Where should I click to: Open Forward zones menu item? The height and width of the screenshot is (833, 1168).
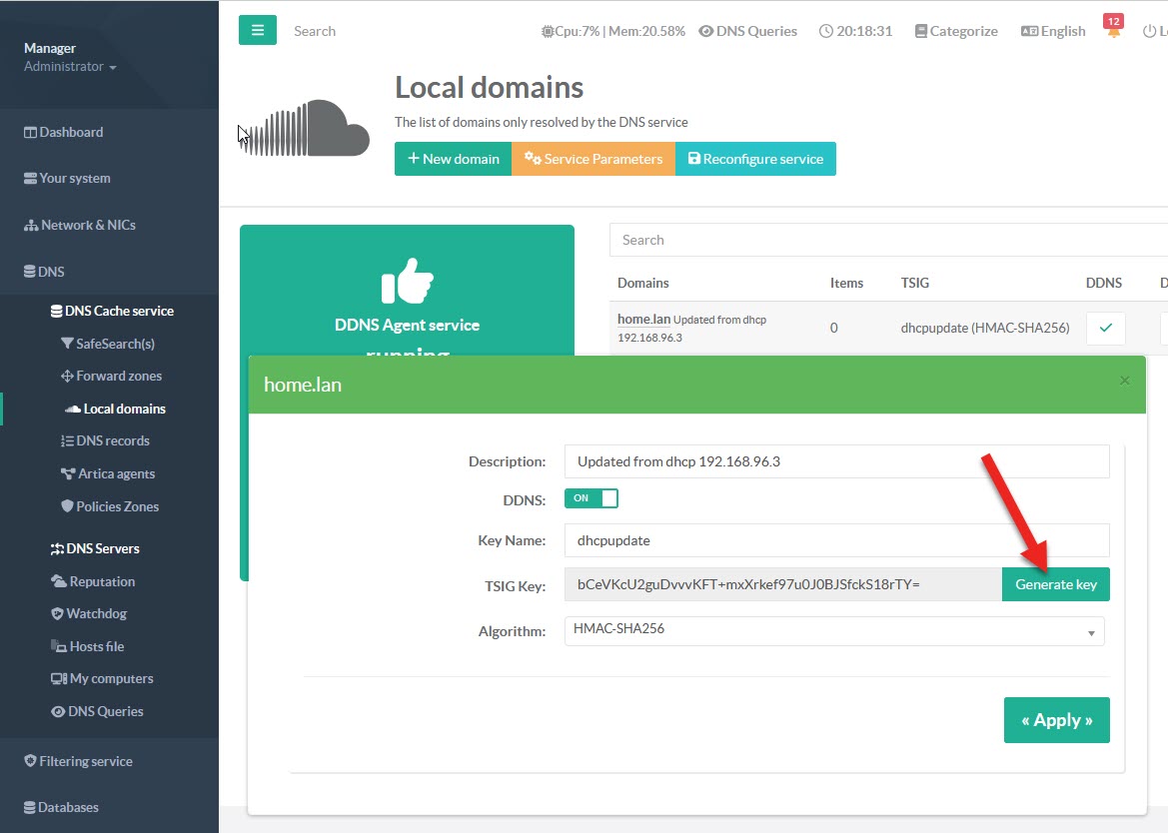tap(118, 376)
